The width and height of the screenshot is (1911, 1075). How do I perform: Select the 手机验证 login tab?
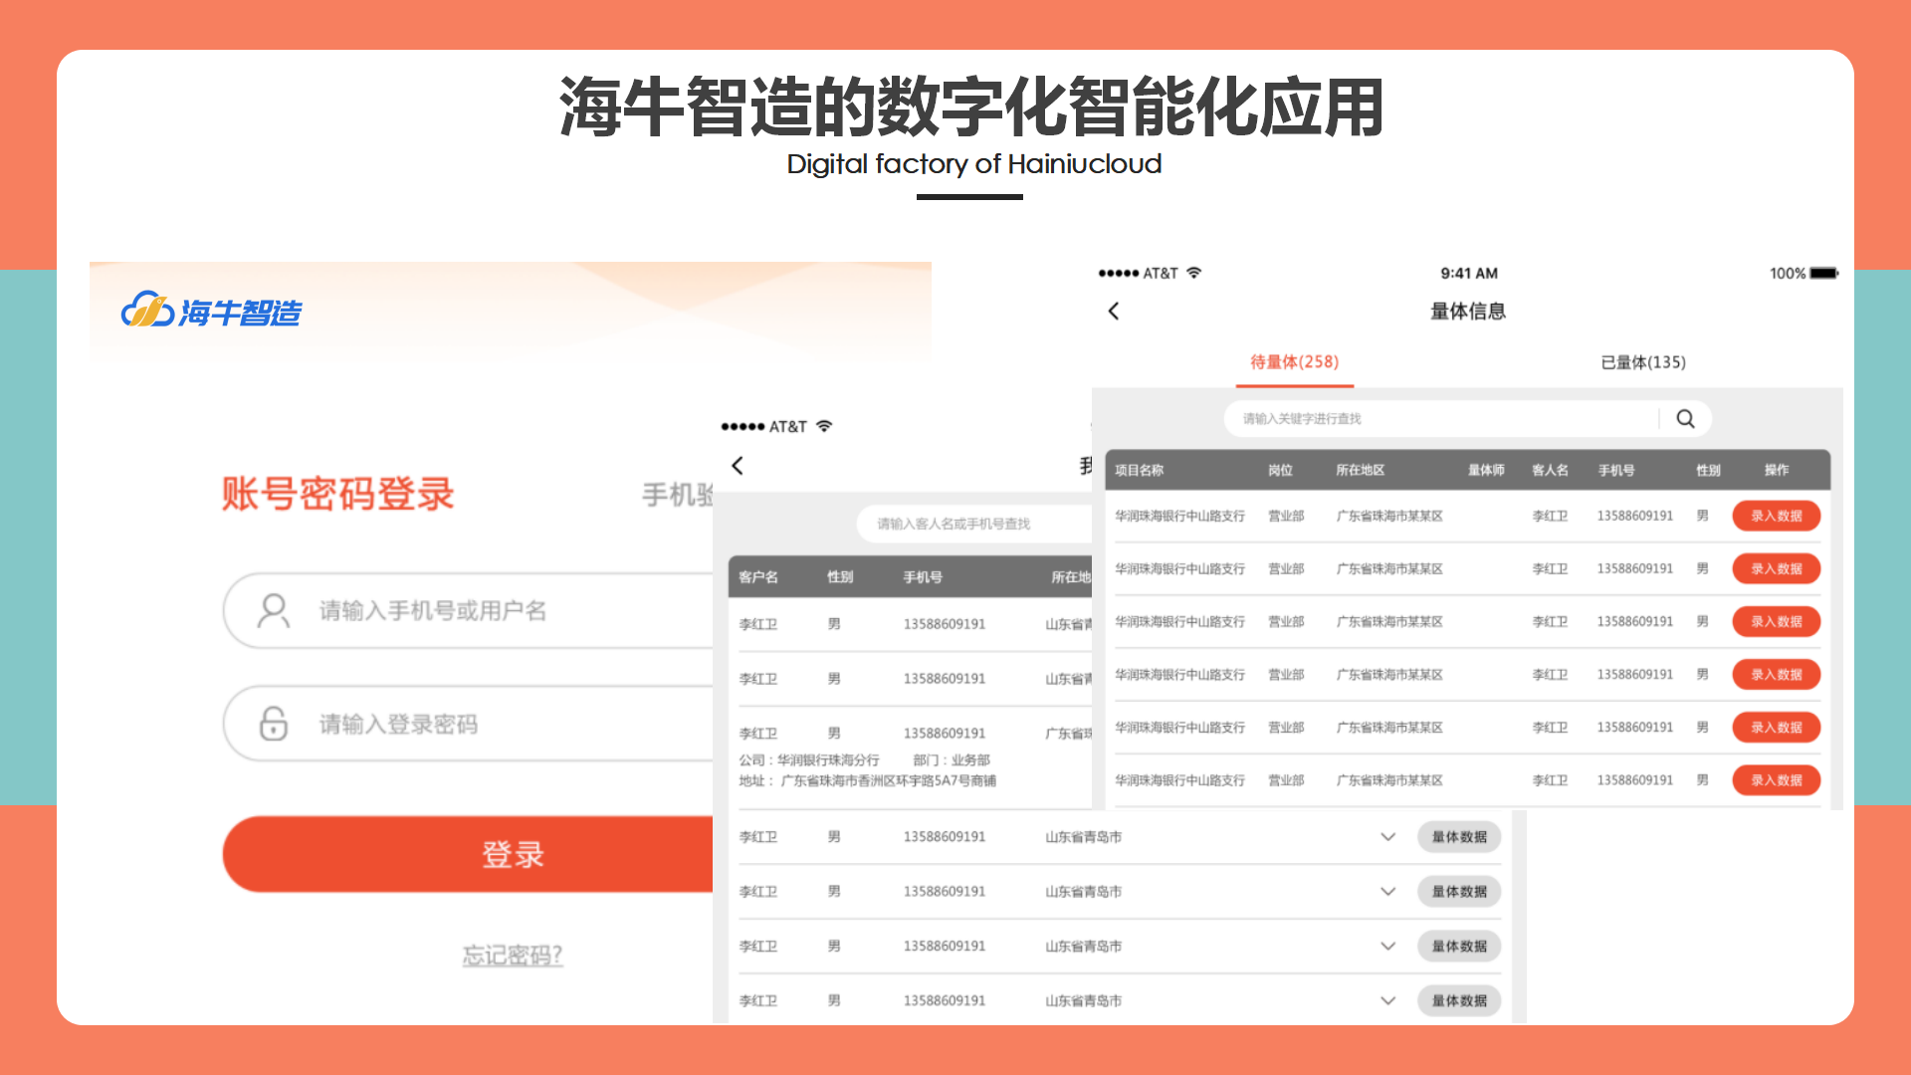(678, 494)
